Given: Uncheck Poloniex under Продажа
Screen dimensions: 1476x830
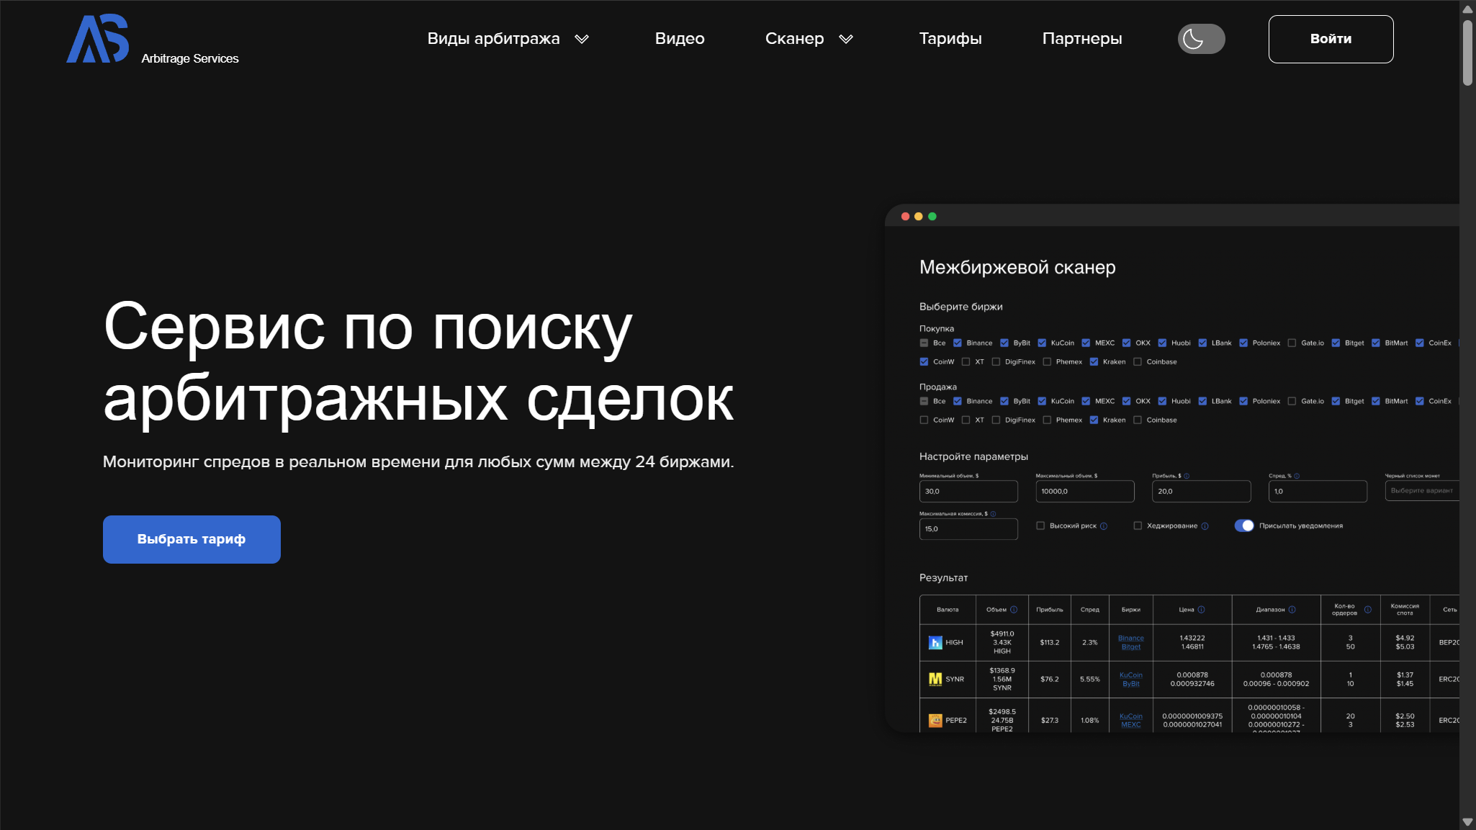Looking at the screenshot, I should pyautogui.click(x=1243, y=401).
